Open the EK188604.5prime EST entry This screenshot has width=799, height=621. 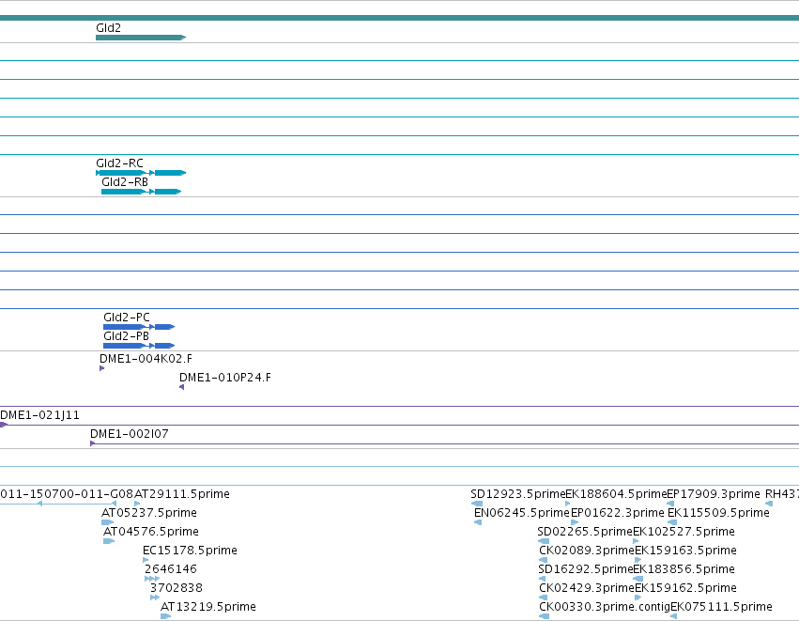click(x=616, y=493)
